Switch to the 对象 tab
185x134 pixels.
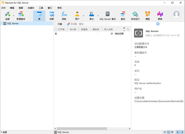60,24
